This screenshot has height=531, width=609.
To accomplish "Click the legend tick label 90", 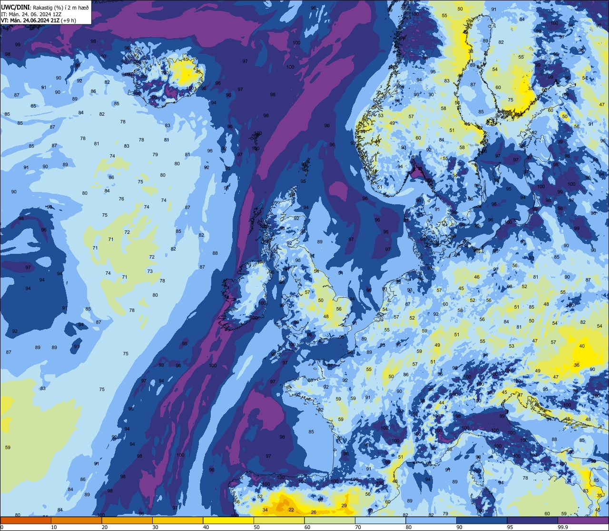I will coord(459,527).
